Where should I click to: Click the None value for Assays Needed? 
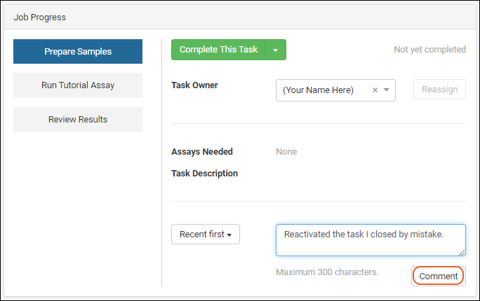(286, 152)
